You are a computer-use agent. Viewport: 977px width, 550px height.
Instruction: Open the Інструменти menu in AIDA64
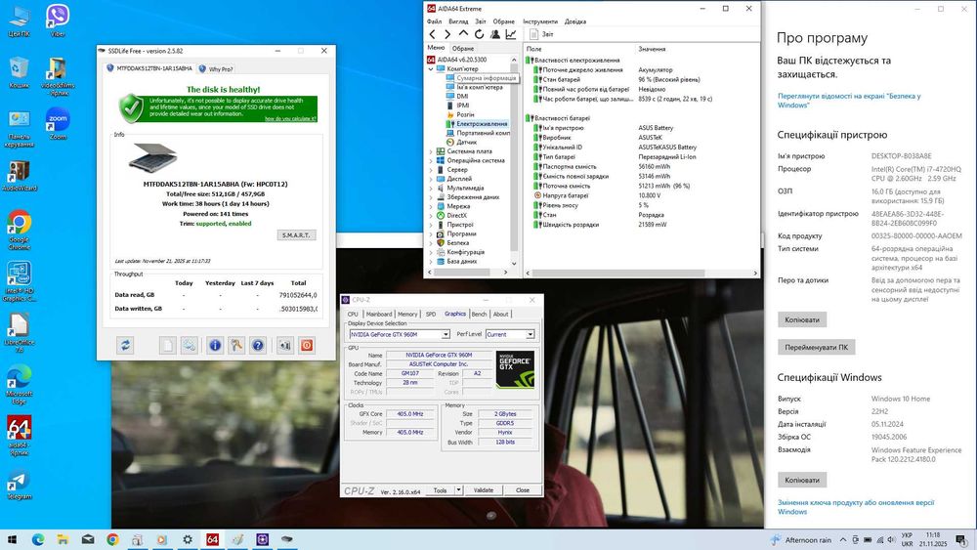(540, 21)
